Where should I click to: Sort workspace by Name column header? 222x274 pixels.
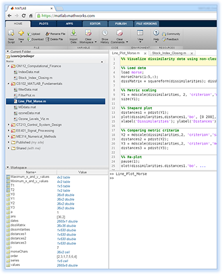31,172
